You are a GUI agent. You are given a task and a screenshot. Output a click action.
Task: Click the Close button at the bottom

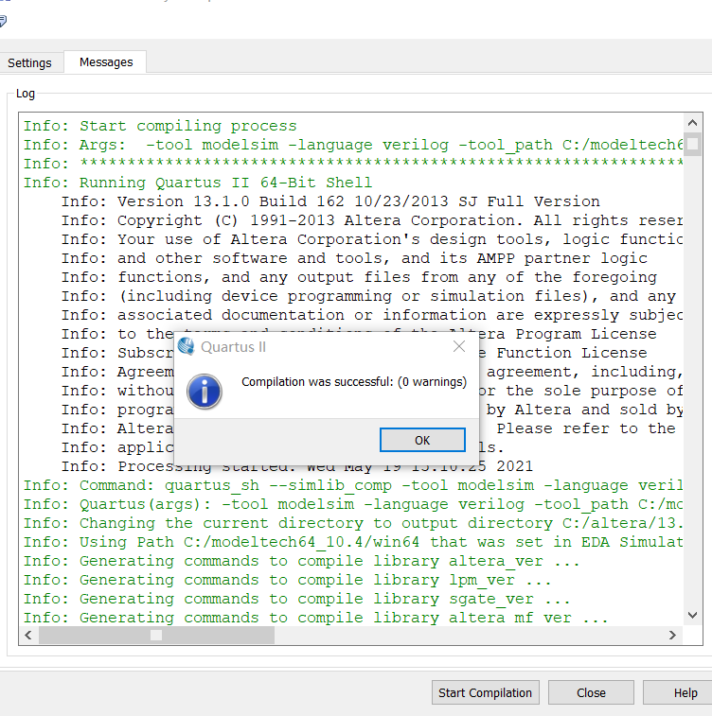[591, 692]
